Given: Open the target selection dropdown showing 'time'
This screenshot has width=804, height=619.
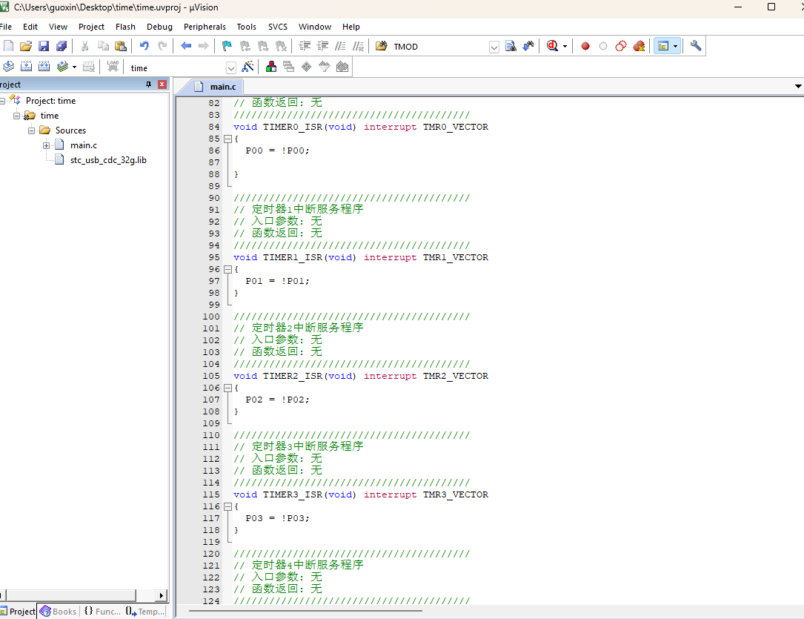Looking at the screenshot, I should pos(230,68).
